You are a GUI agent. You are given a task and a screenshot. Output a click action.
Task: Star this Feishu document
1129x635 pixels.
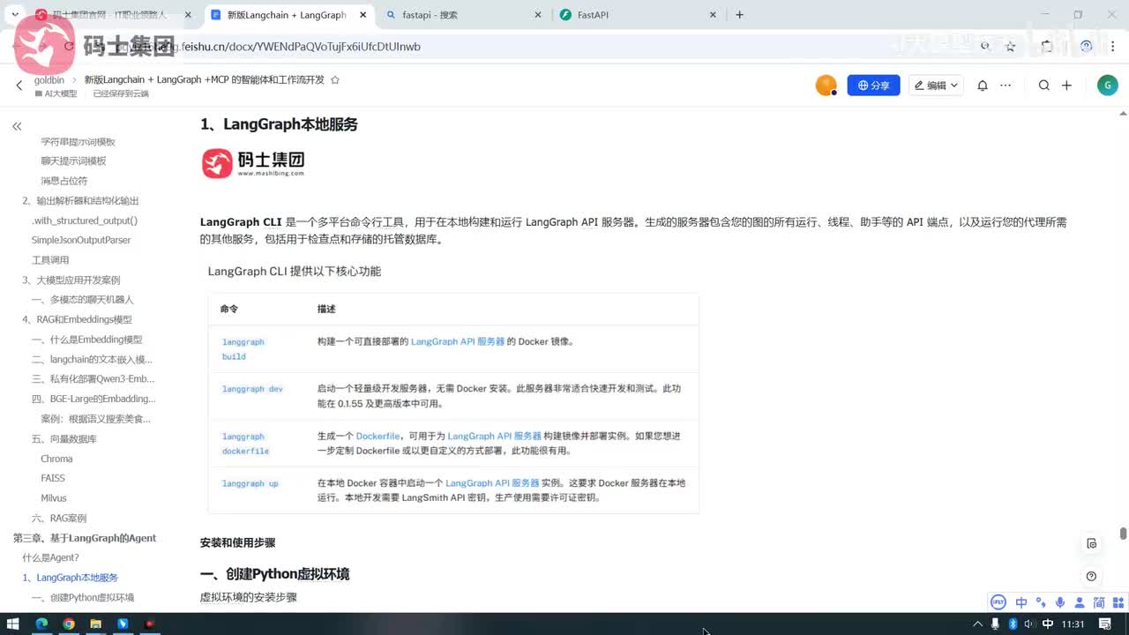(334, 79)
